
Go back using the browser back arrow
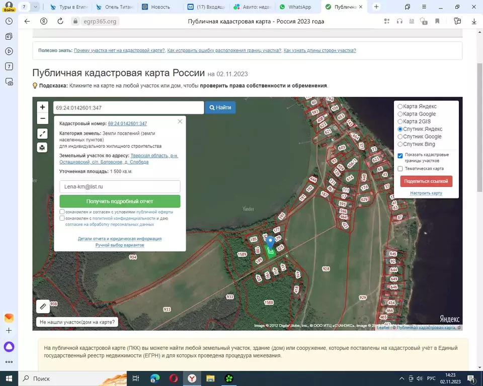(27, 21)
